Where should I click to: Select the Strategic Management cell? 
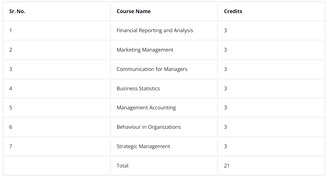coord(164,146)
